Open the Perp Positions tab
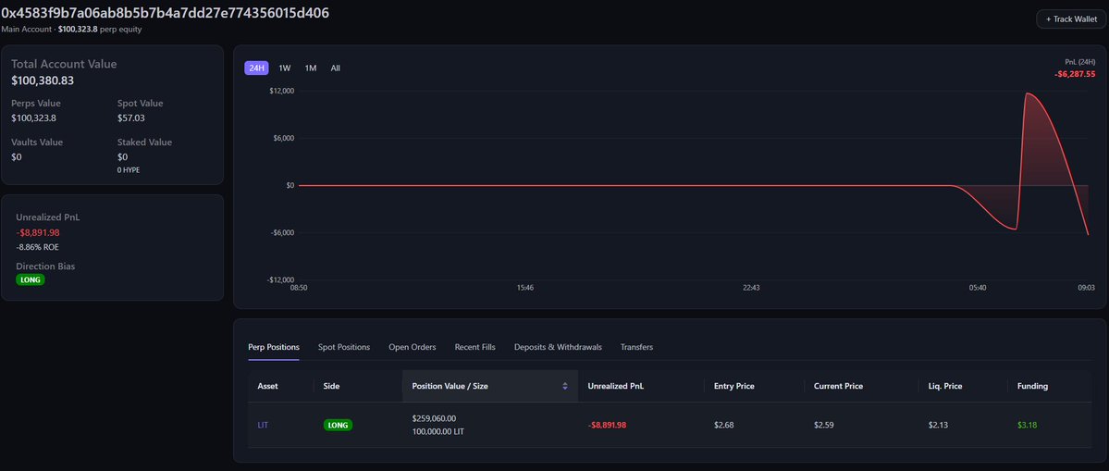This screenshot has height=471, width=1109. coord(274,347)
